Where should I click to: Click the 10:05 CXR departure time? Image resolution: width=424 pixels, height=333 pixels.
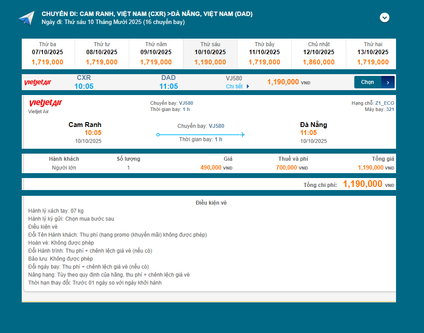tap(84, 86)
